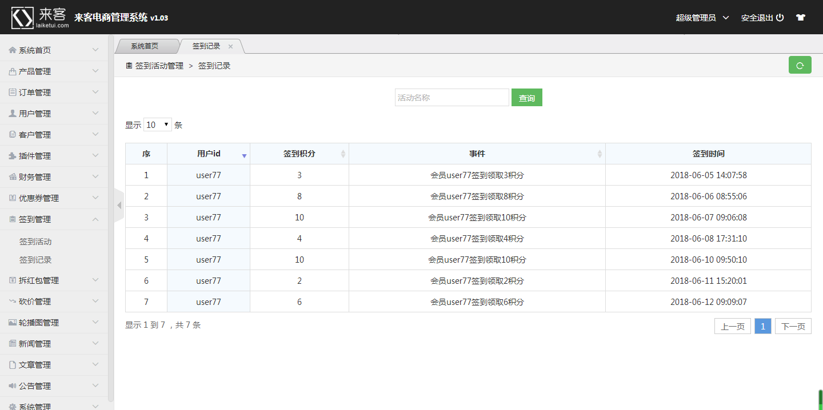Click the 拆红包管理 sidebar icon
Viewport: 823px width, 410px height.
13,280
